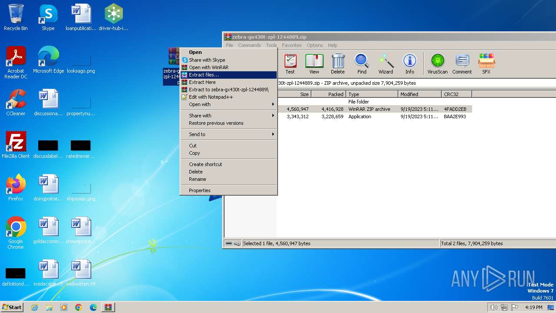556x313 pixels.
Task: Open Find magnifier in WinRAR toolbar
Action: point(362,64)
